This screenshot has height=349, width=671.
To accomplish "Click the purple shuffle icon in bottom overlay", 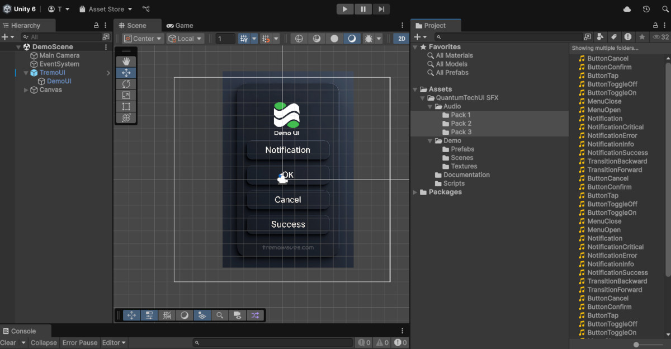I will [255, 315].
